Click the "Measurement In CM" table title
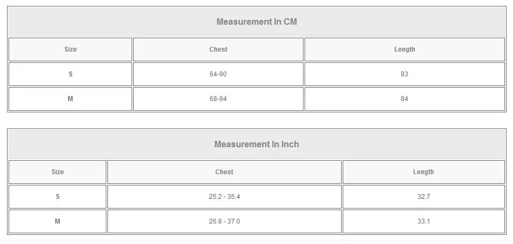The image size is (513, 244). click(x=257, y=22)
